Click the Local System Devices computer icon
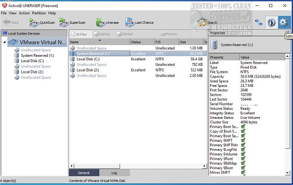Viewport: 293px width, 185px height. click(5, 33)
